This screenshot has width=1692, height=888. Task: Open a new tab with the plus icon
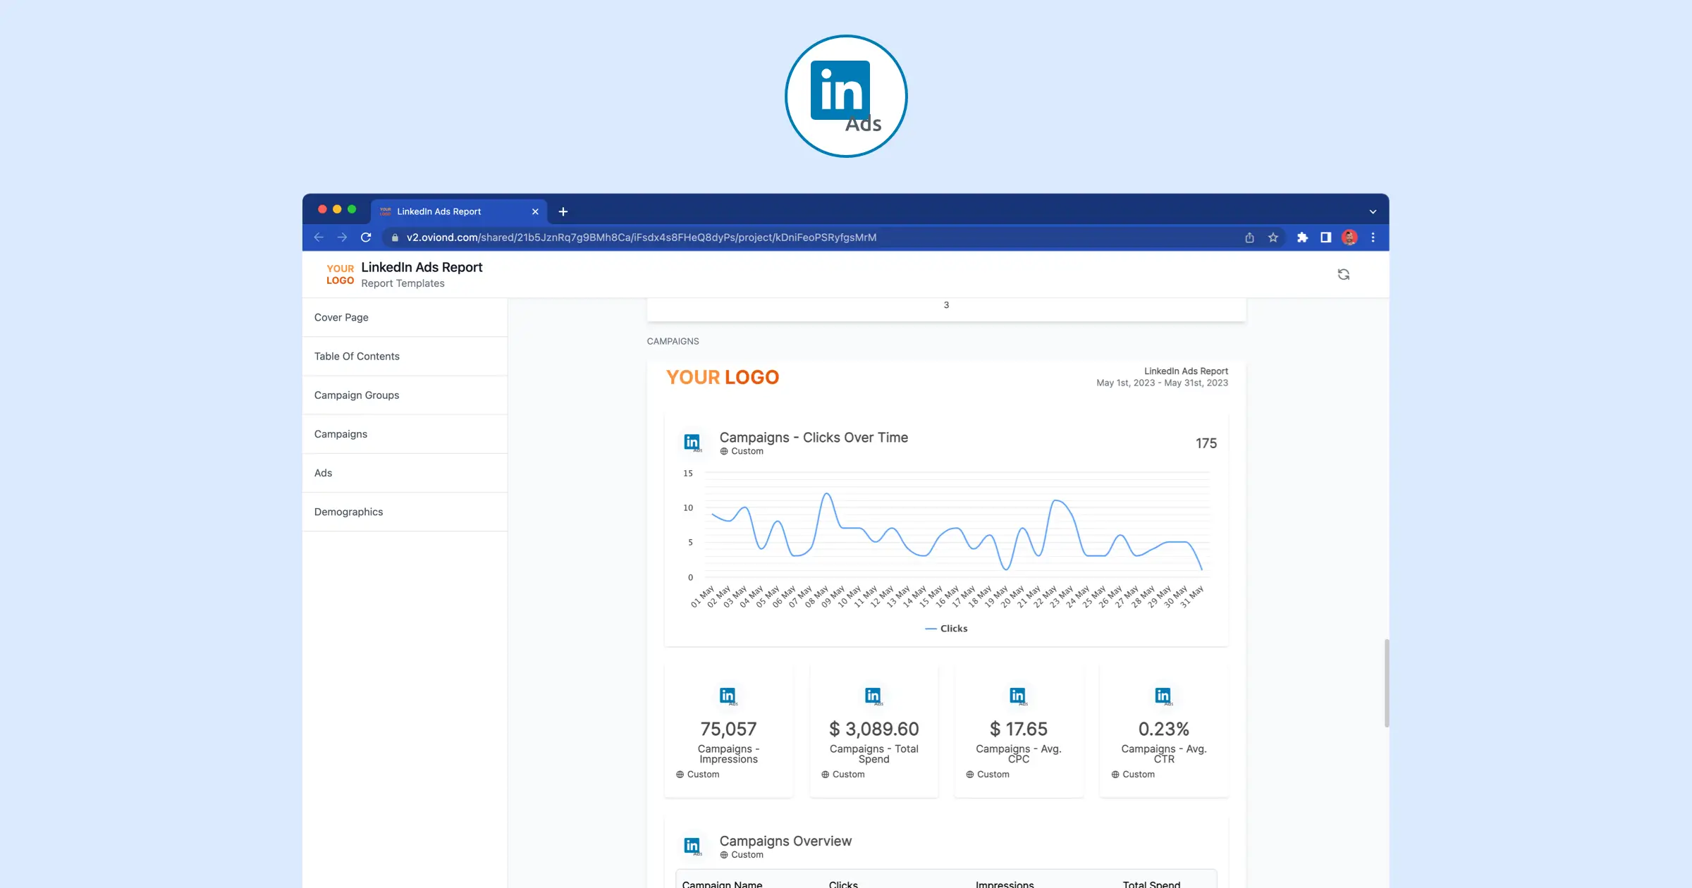563,211
